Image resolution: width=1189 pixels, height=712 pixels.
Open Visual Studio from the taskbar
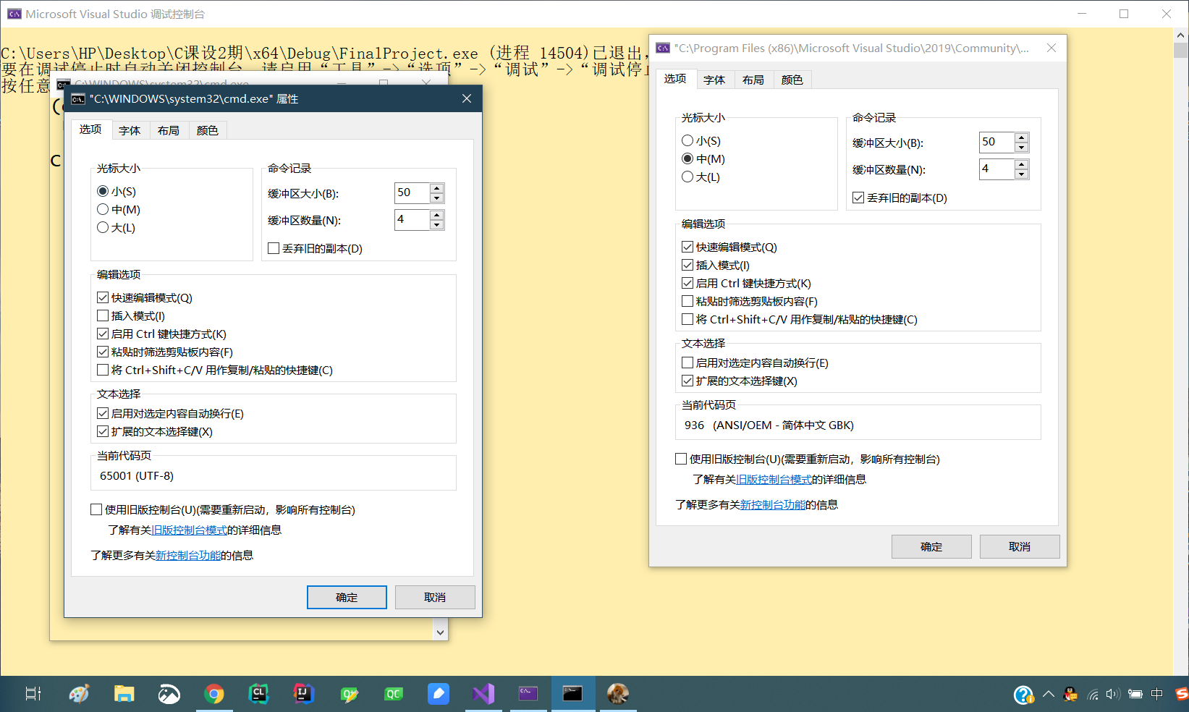click(x=483, y=694)
